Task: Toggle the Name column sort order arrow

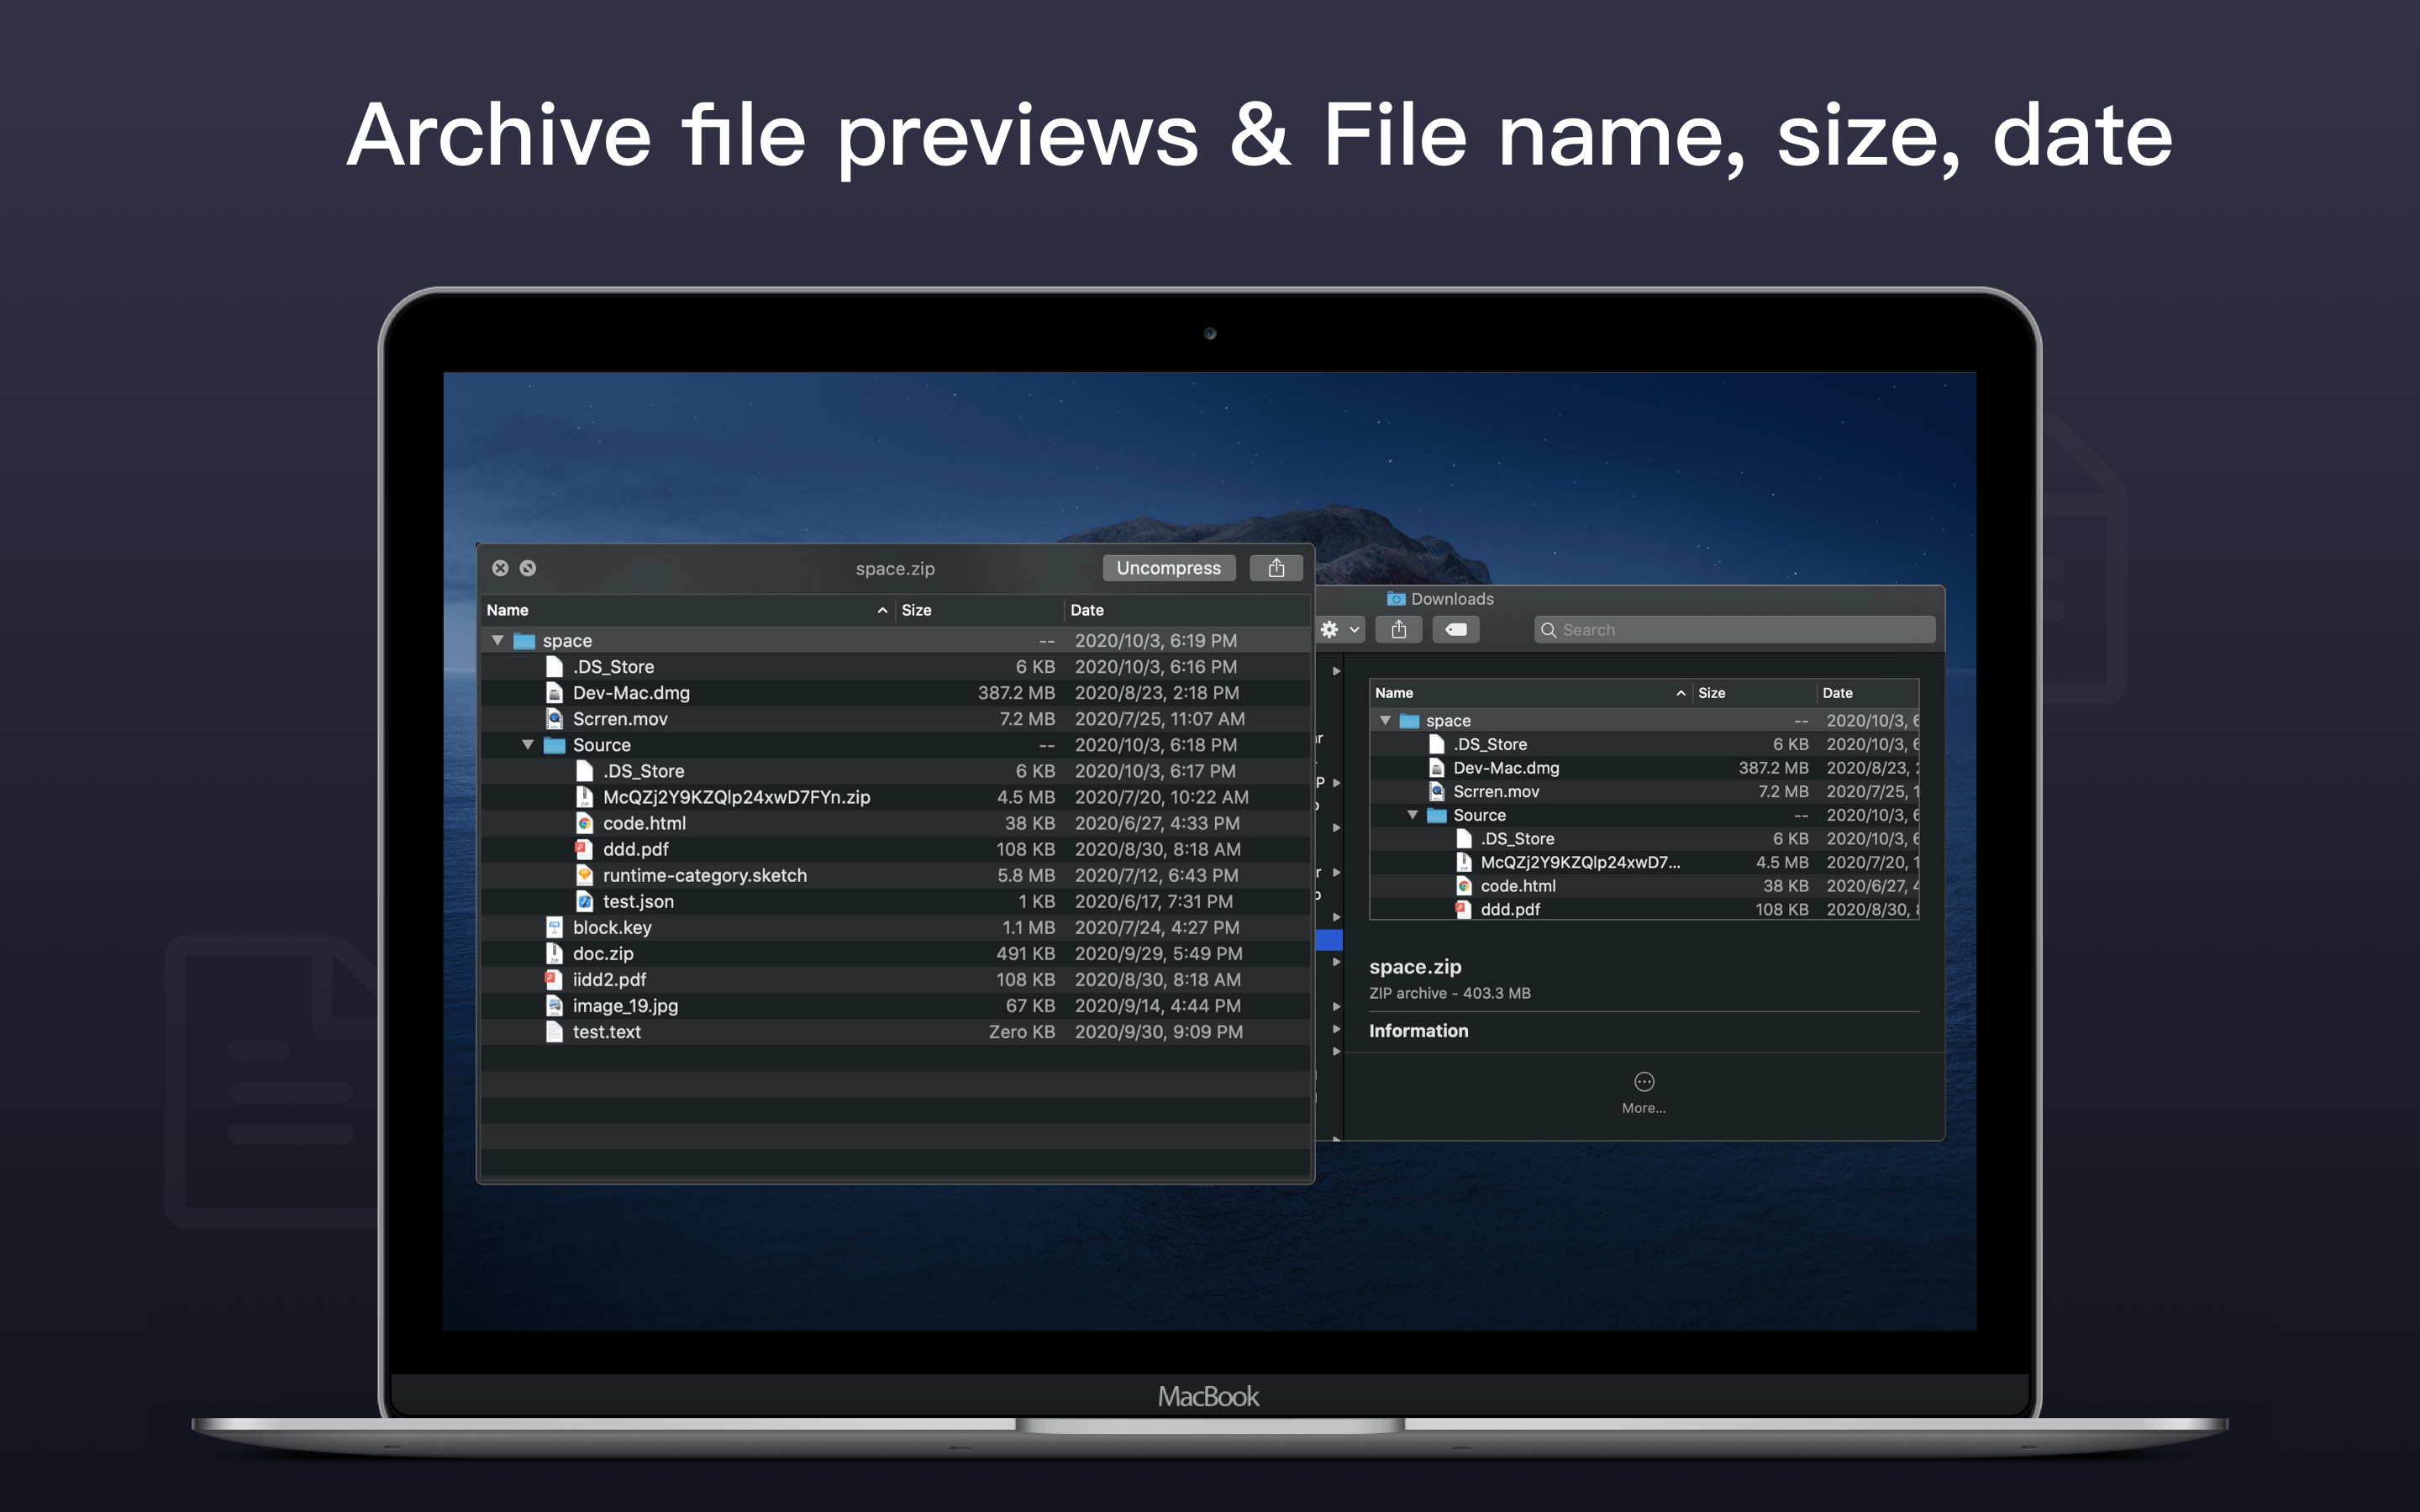Action: [x=882, y=610]
